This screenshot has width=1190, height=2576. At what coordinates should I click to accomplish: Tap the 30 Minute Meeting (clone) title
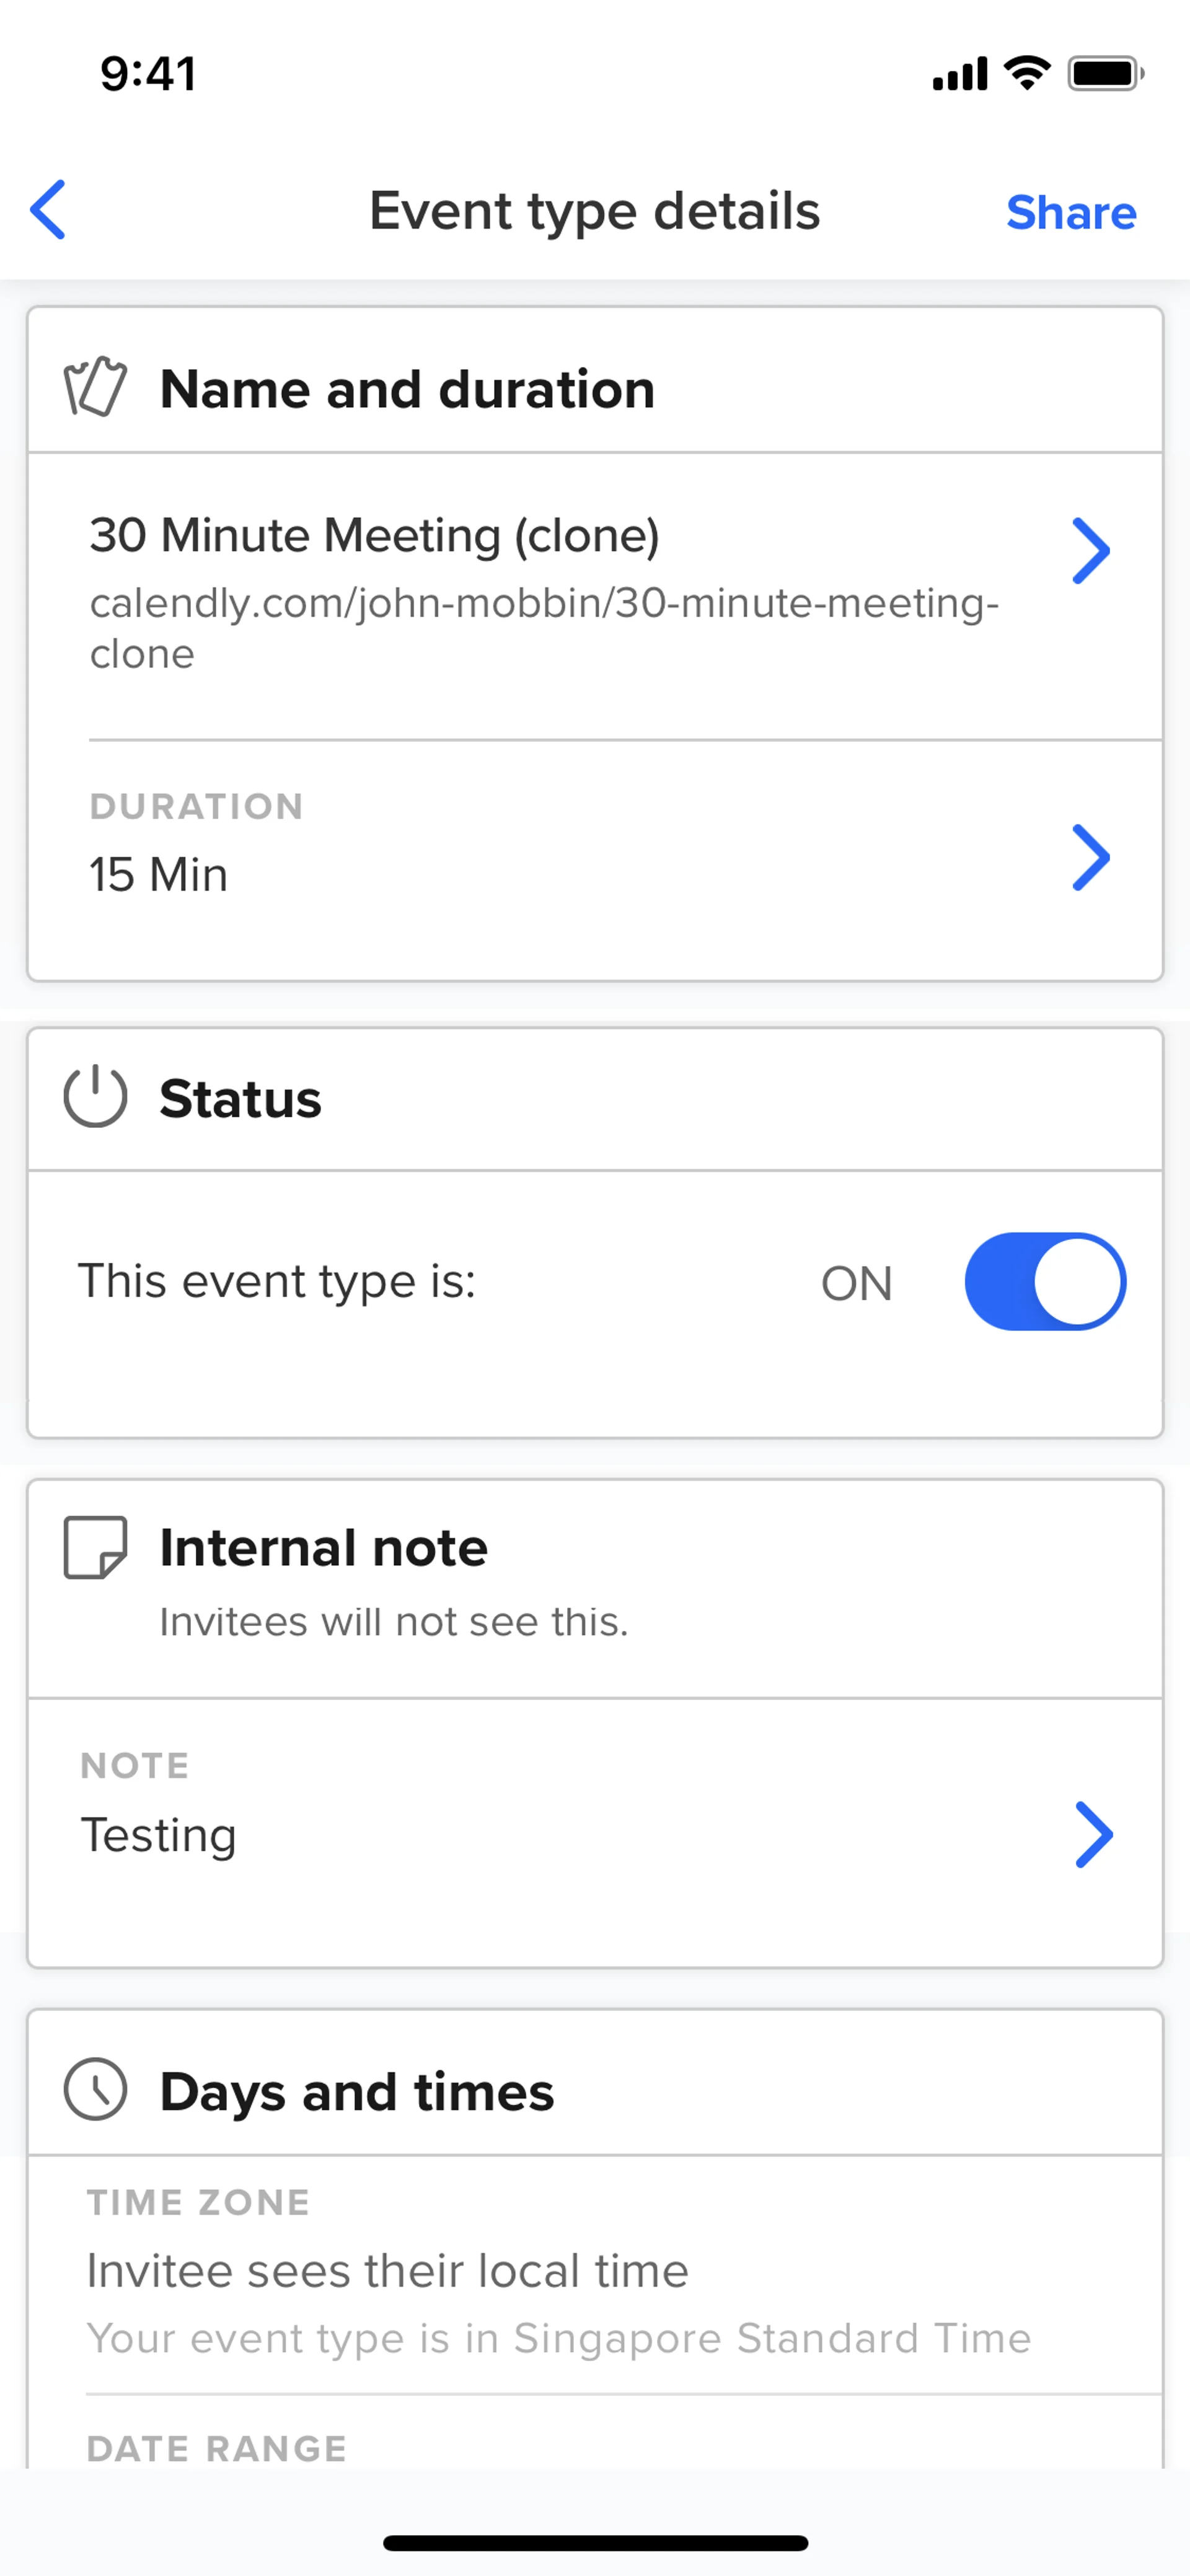375,535
